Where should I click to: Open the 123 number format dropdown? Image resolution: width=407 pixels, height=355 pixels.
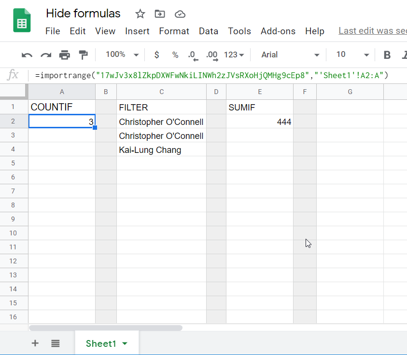click(x=234, y=55)
